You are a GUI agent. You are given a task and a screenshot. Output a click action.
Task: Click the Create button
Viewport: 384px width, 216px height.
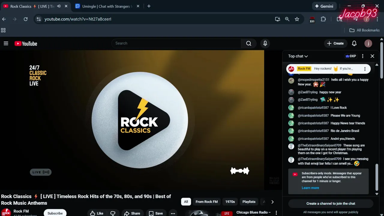pos(336,43)
